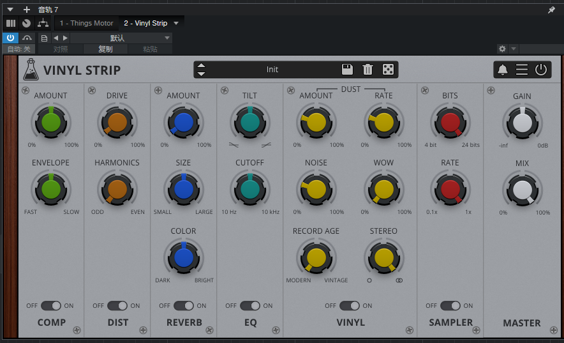564x343 pixels.
Task: Click the yellow NOISE knob
Action: (x=316, y=189)
